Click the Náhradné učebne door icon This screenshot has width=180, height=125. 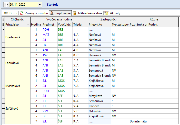[75, 13]
